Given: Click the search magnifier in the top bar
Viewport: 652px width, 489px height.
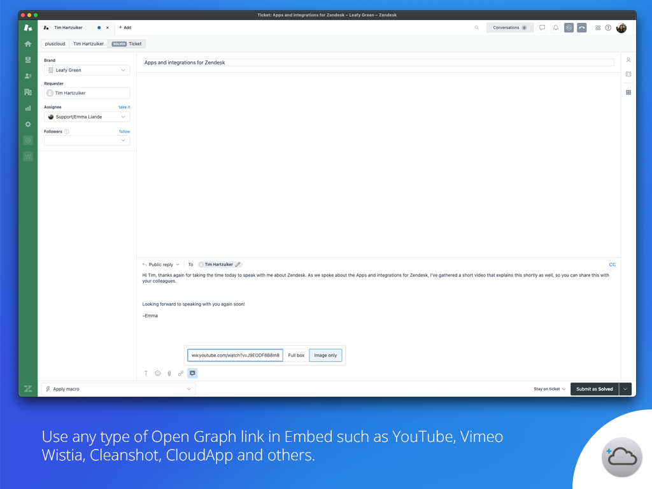Looking at the screenshot, I should 476,27.
